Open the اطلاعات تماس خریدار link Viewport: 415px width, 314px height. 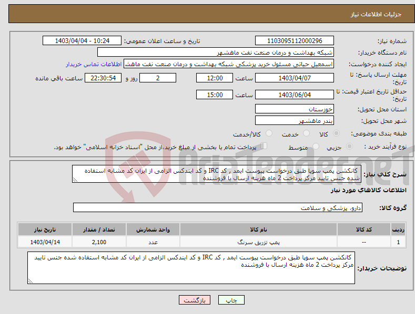[x=94, y=64]
